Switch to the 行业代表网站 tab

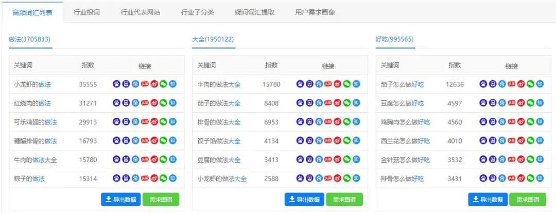tap(141, 12)
